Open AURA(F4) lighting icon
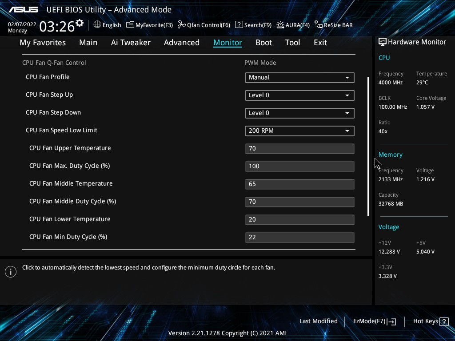 (280, 25)
